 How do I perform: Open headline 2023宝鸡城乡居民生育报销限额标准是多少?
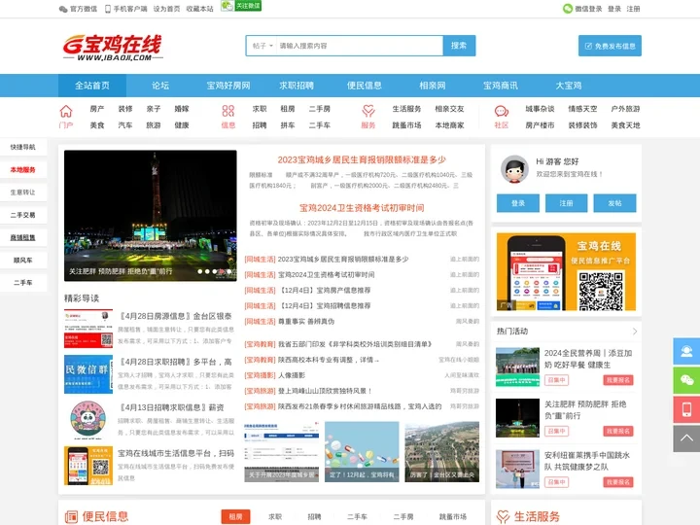362,159
